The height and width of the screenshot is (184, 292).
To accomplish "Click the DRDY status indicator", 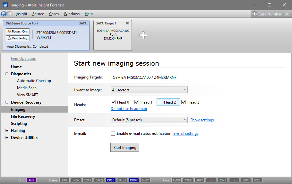I will pos(134,180).
